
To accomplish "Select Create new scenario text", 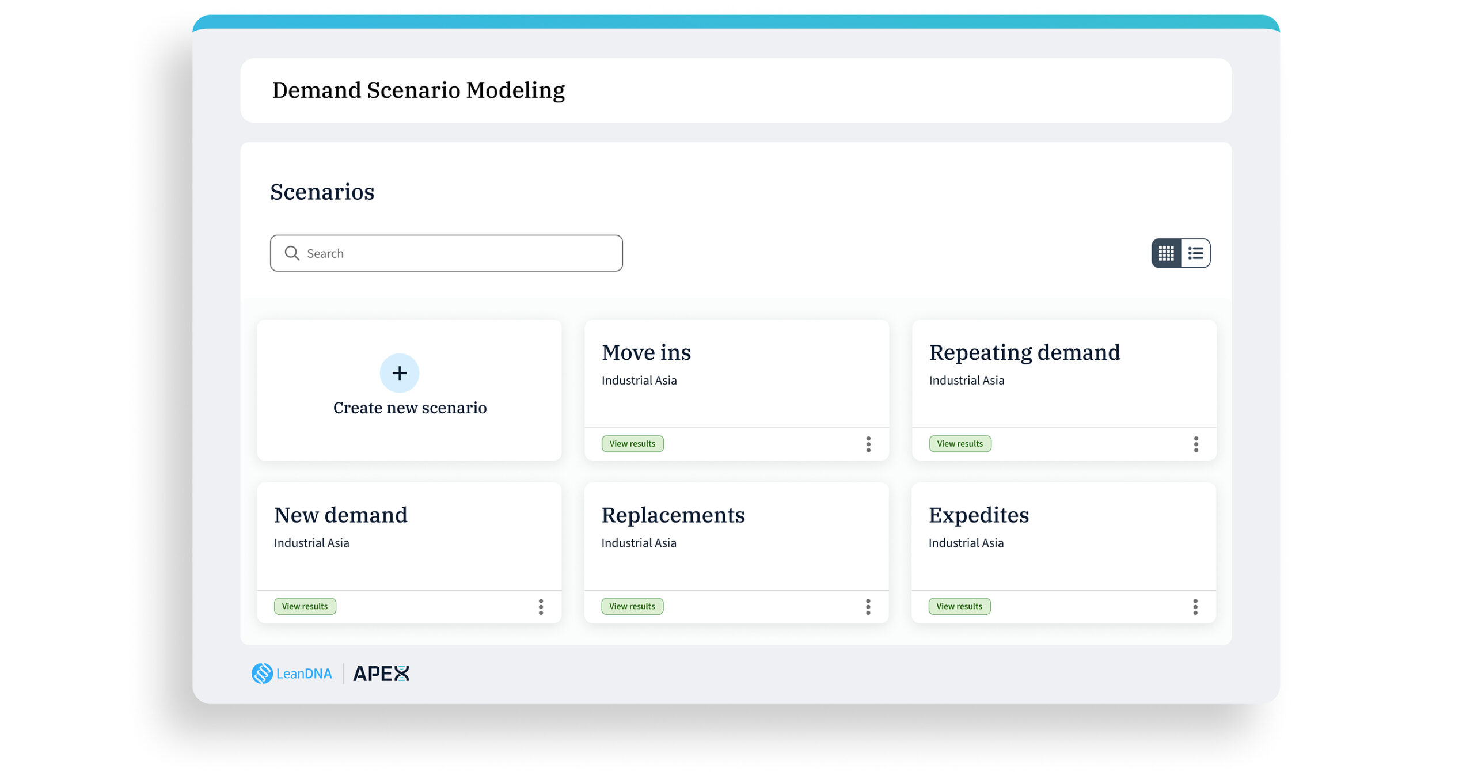I will 410,408.
